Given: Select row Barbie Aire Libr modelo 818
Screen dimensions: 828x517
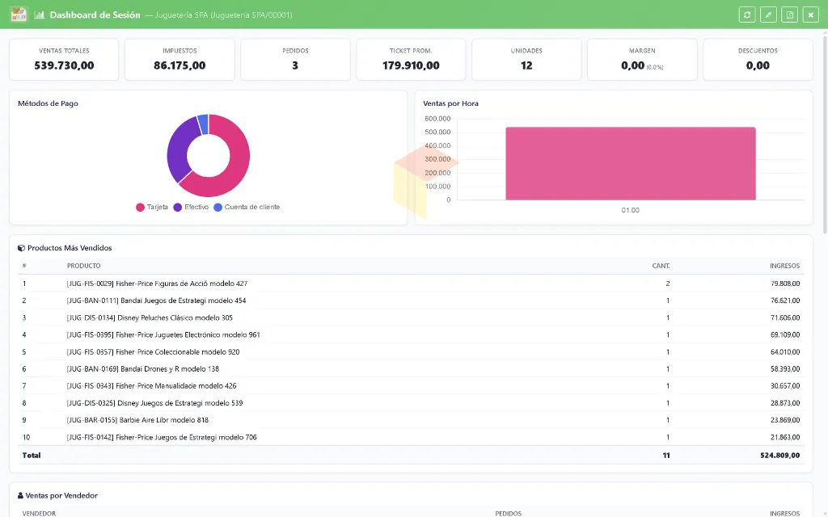Looking at the screenshot, I should [411, 420].
